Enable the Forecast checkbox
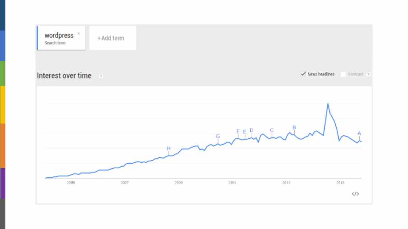408x229 pixels. (343, 74)
